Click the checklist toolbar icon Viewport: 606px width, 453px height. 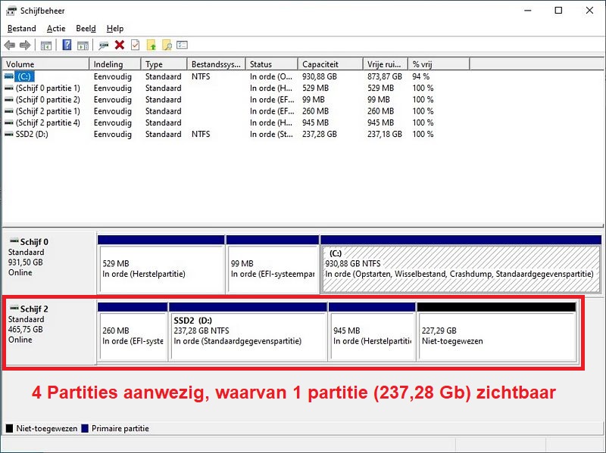tap(182, 45)
